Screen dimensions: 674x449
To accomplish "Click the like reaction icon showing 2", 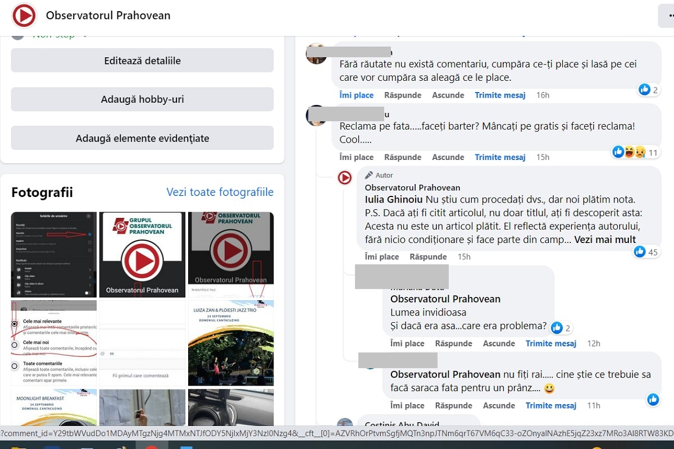I will click(644, 89).
